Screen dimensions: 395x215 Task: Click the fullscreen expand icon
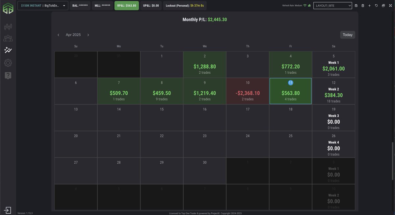[x=390, y=6]
